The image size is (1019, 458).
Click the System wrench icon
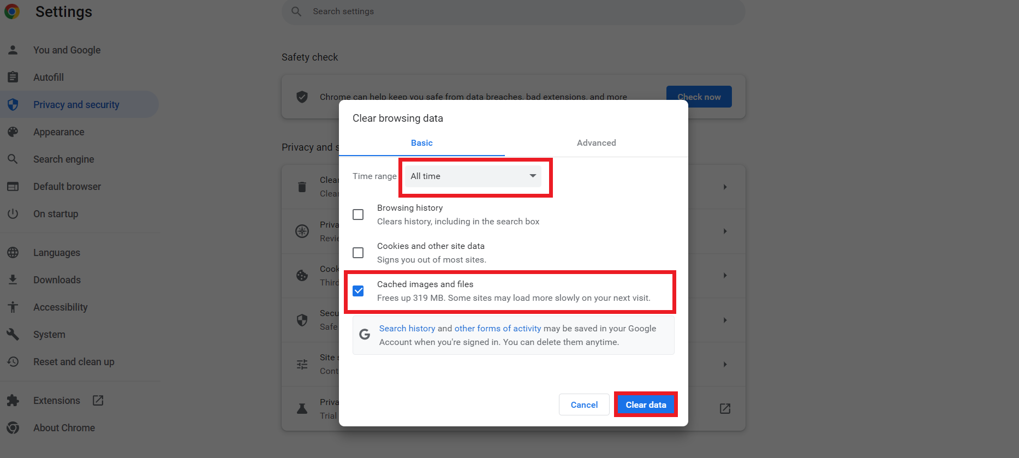[x=13, y=335]
